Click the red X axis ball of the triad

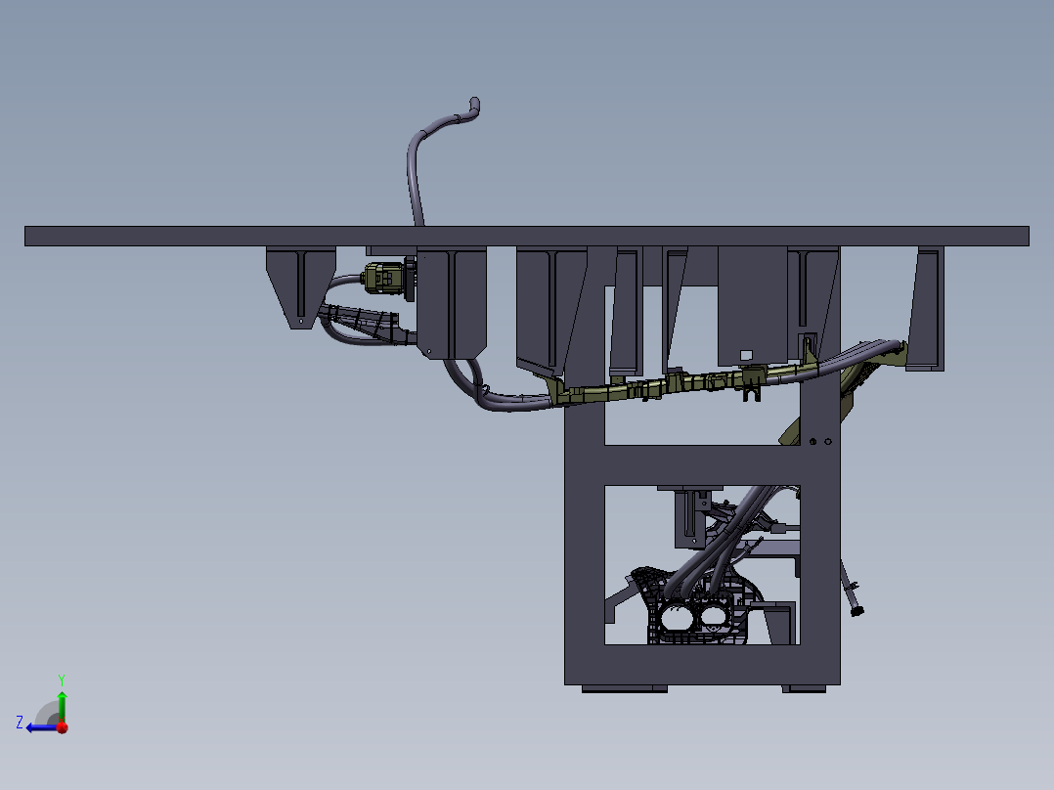coord(63,727)
